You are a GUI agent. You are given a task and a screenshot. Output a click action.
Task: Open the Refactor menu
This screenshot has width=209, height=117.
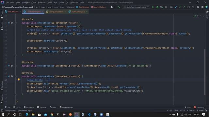(x=41, y=2)
